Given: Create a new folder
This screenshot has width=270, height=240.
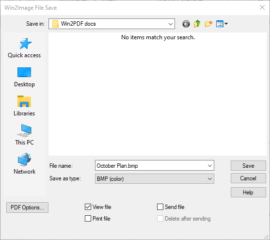Looking at the screenshot, I should (208, 24).
